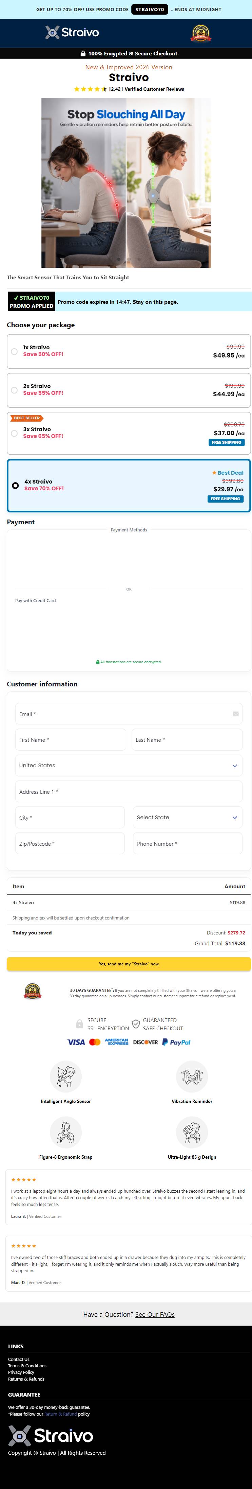Open the Terms & Conditions footer link
The image size is (252, 1489).
click(27, 1365)
